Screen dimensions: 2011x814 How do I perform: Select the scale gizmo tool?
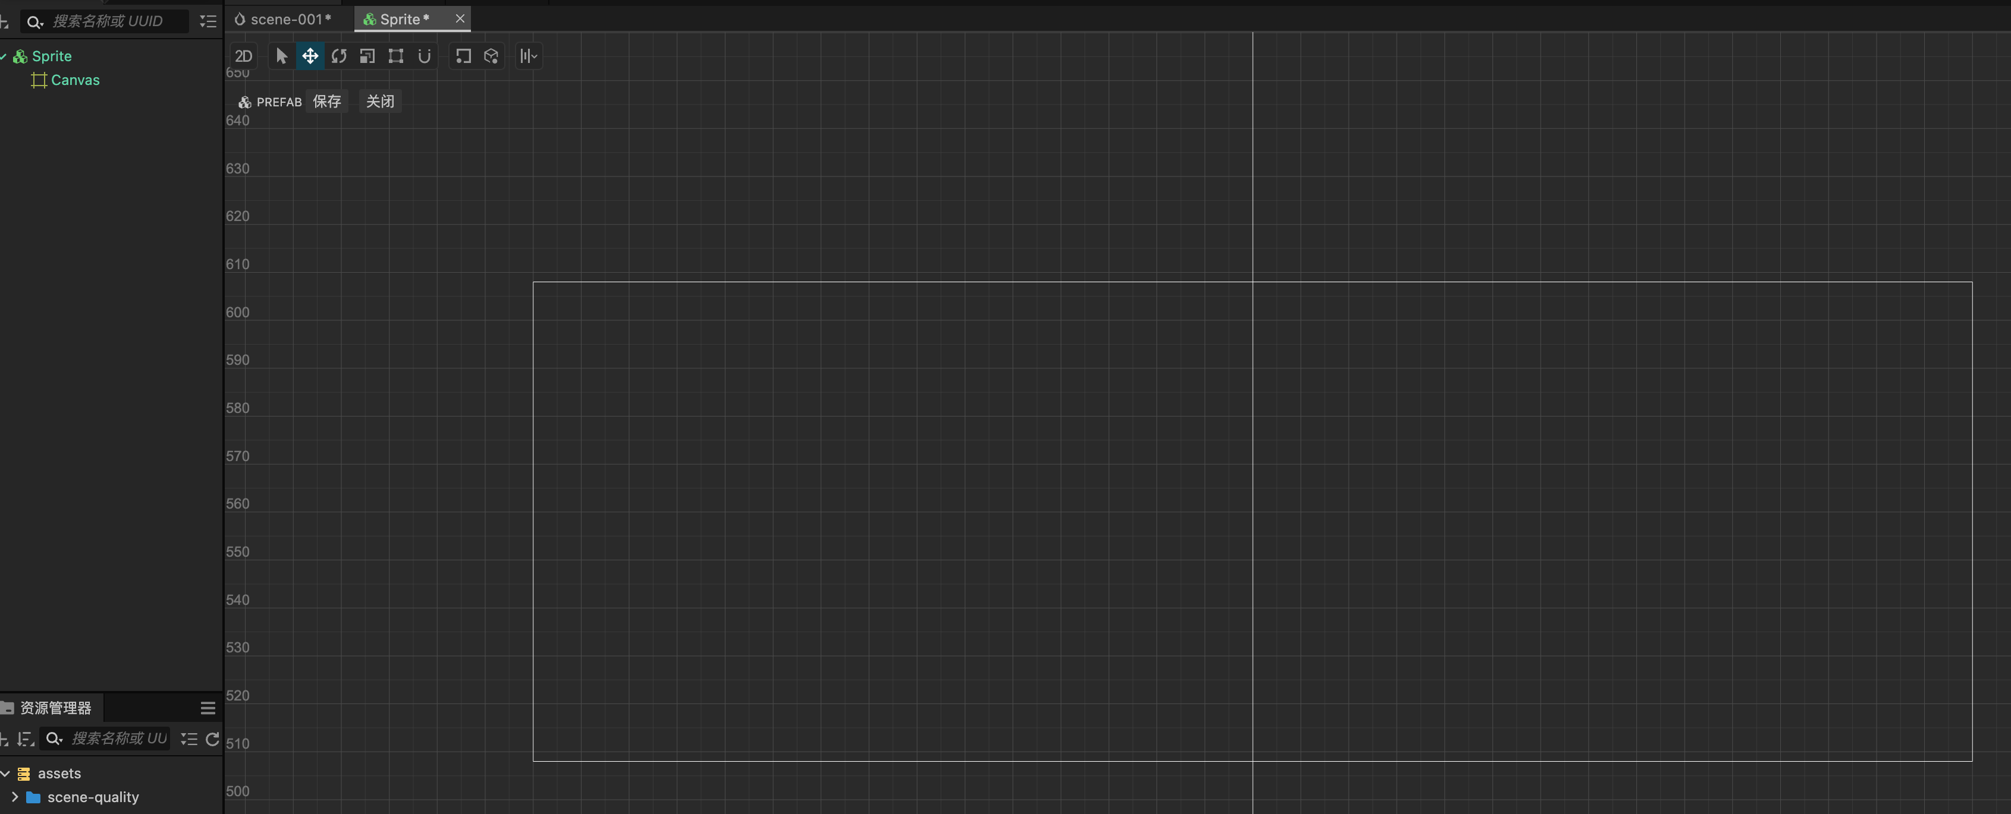(x=367, y=56)
